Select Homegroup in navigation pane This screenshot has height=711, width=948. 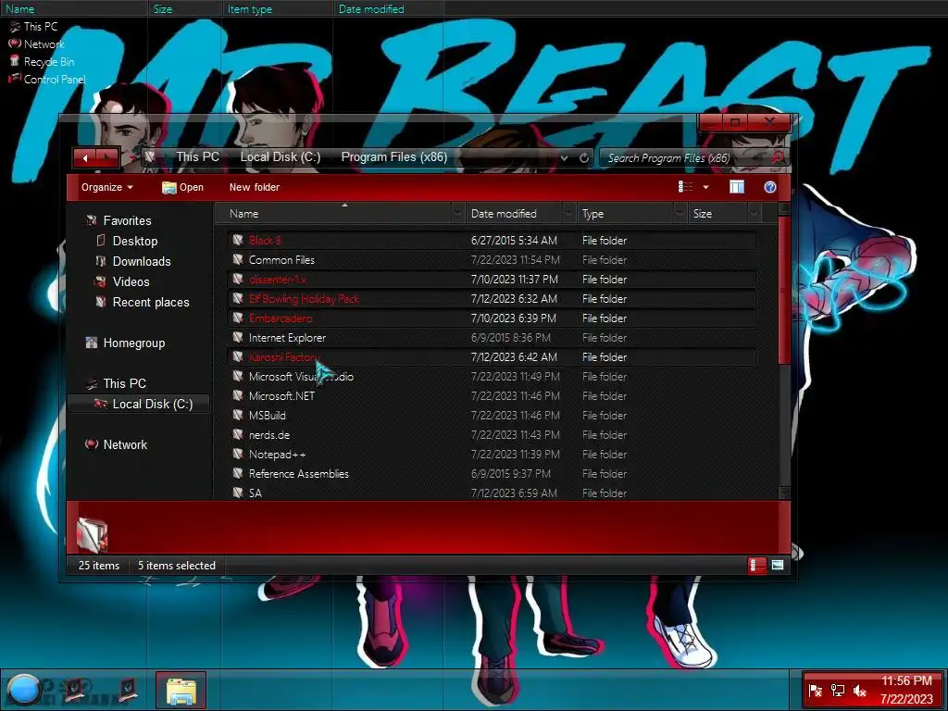133,343
